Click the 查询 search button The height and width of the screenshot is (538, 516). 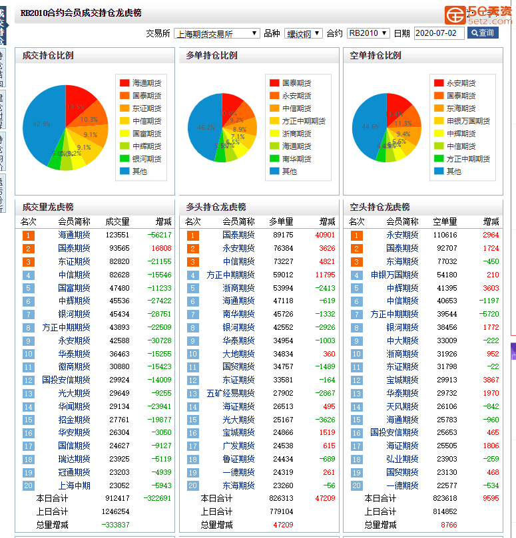(483, 33)
